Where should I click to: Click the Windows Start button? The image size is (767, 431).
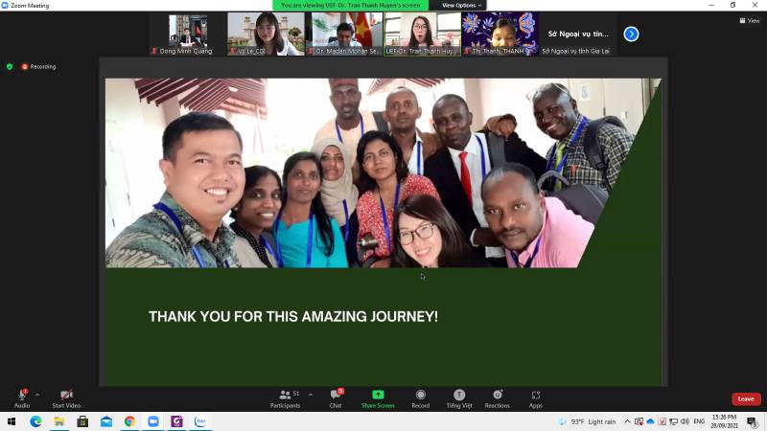pos(12,421)
